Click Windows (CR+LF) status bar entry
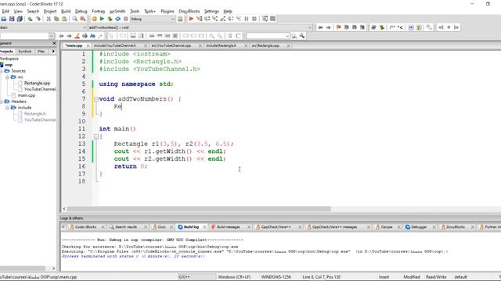Image resolution: width=501 pixels, height=281 pixels. (x=234, y=277)
